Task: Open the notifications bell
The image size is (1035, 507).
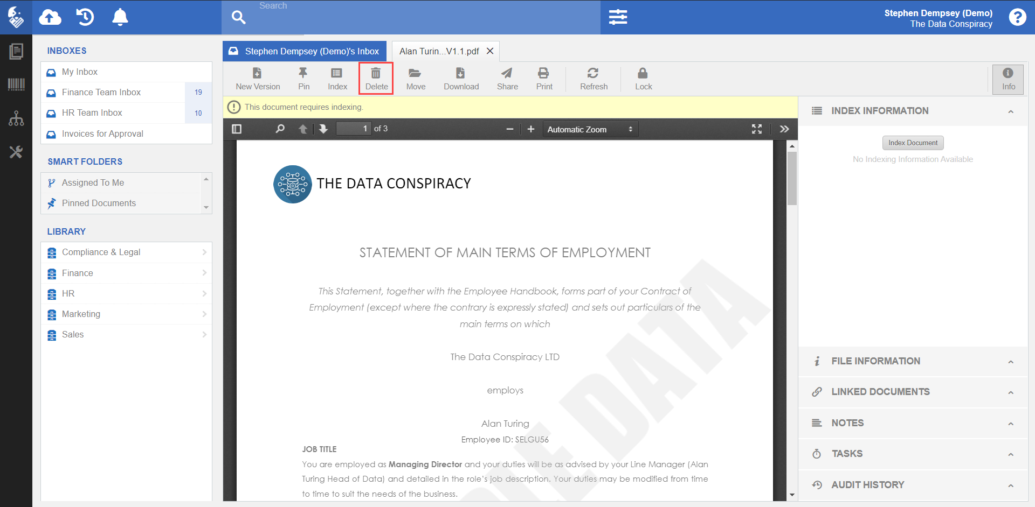Action: coord(120,17)
